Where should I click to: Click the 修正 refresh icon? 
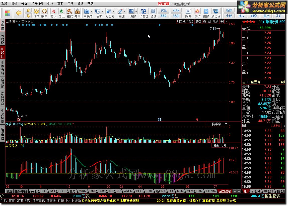(36, 11)
